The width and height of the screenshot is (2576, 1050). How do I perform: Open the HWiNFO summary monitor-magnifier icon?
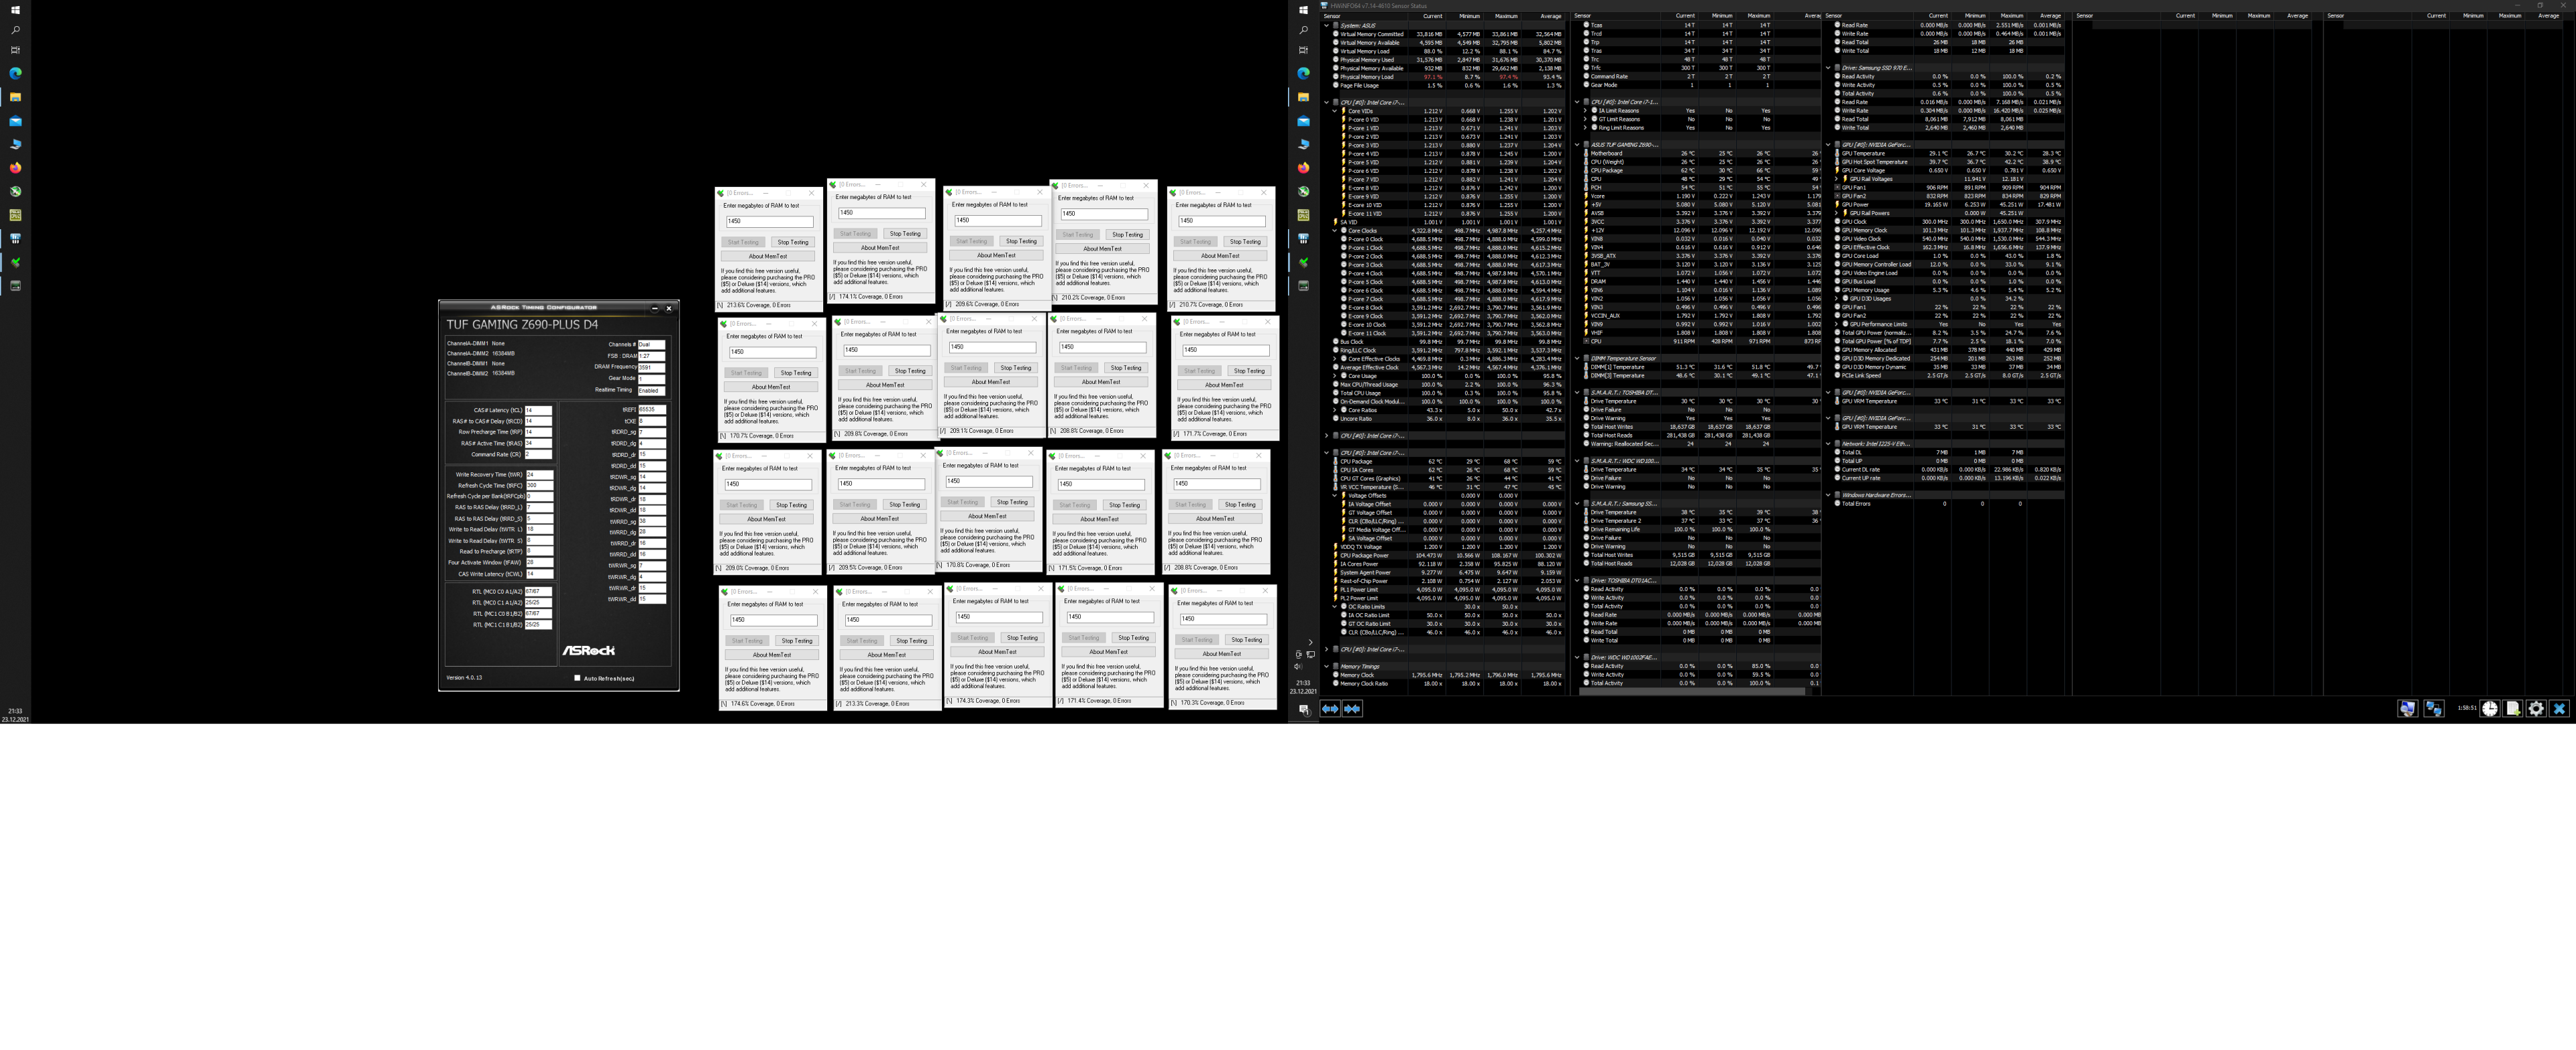tap(2407, 708)
